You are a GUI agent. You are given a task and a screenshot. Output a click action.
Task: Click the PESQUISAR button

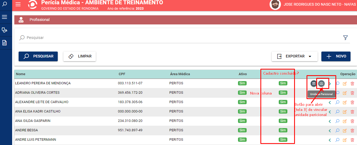(x=38, y=56)
